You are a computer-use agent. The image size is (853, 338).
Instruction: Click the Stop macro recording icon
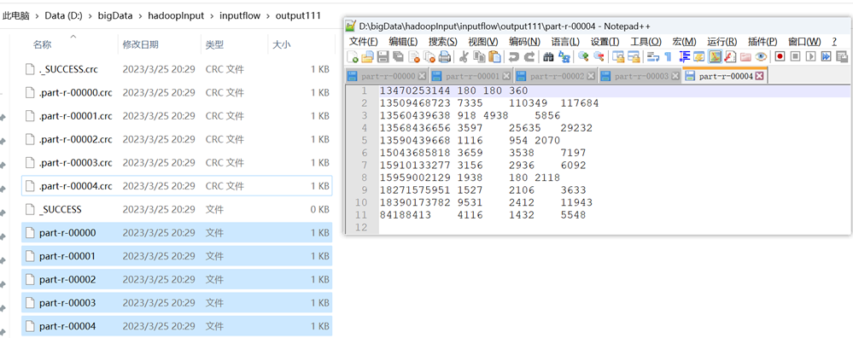[x=795, y=56]
